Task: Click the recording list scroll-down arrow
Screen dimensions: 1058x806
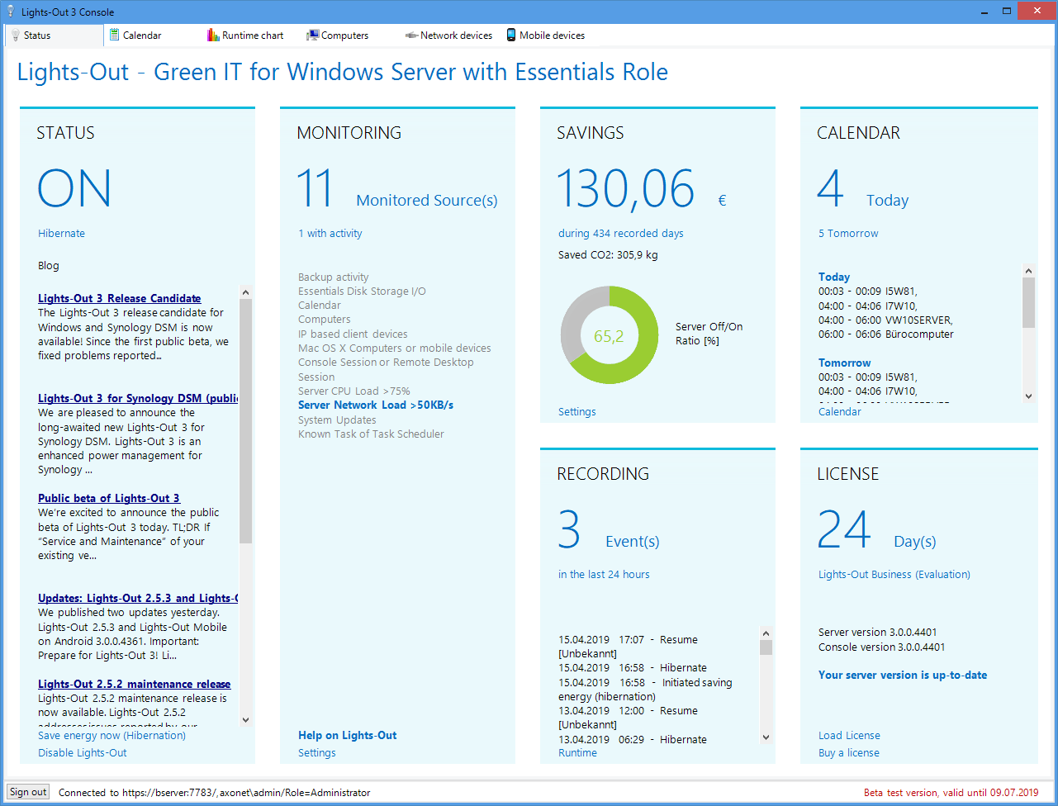Action: pos(766,737)
